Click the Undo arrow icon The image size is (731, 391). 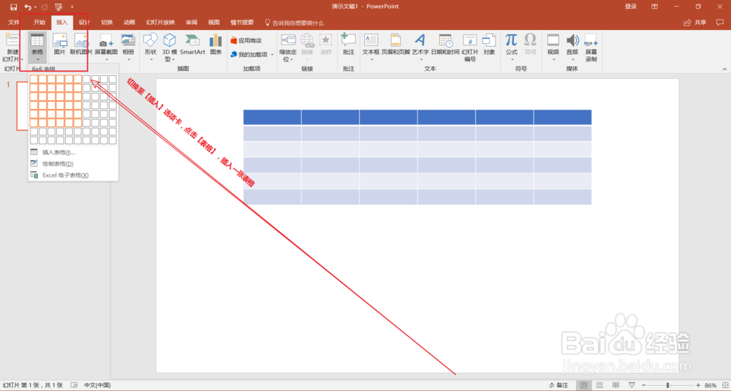(x=28, y=7)
